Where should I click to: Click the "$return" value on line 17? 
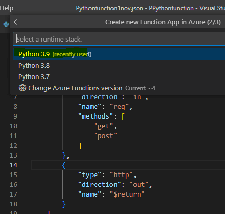[x=127, y=194]
